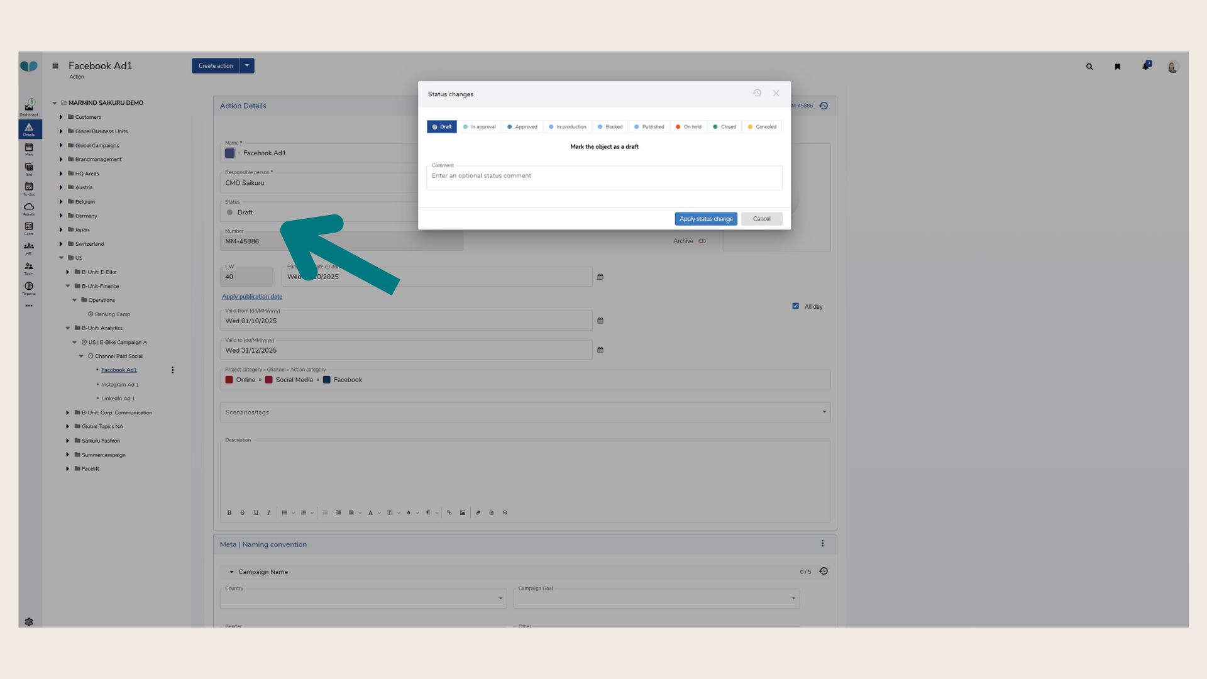Open the Costs calculator icon
The image size is (1207, 679).
29,228
